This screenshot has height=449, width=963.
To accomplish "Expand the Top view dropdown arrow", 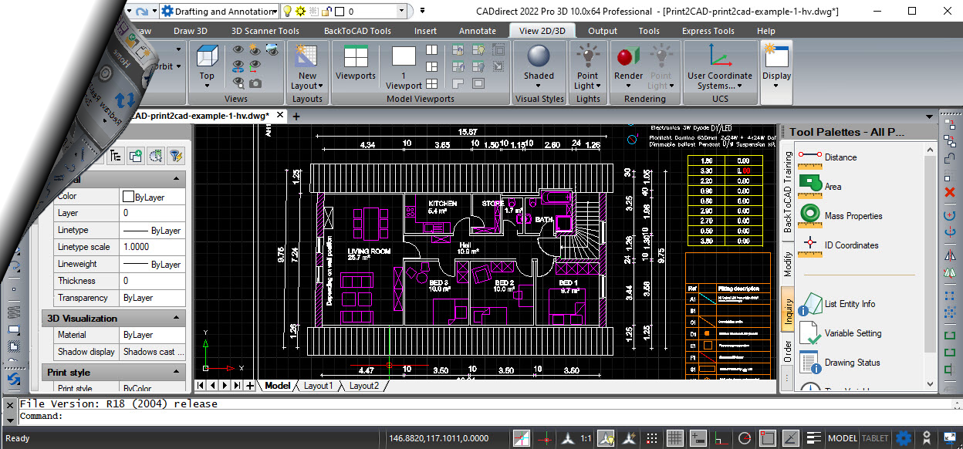I will [x=206, y=86].
